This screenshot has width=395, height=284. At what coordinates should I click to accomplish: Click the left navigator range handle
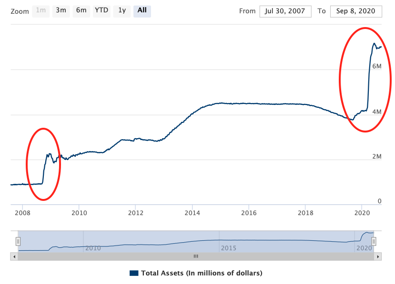(x=18, y=241)
